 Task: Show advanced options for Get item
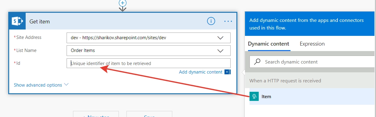41,85
